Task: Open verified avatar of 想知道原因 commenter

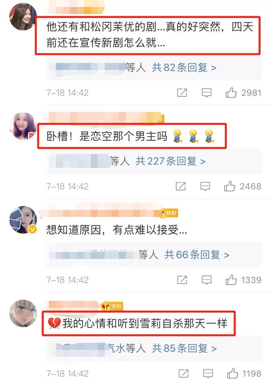Action: point(23,220)
